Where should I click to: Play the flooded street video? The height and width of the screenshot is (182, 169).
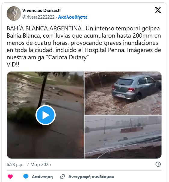click(45, 115)
